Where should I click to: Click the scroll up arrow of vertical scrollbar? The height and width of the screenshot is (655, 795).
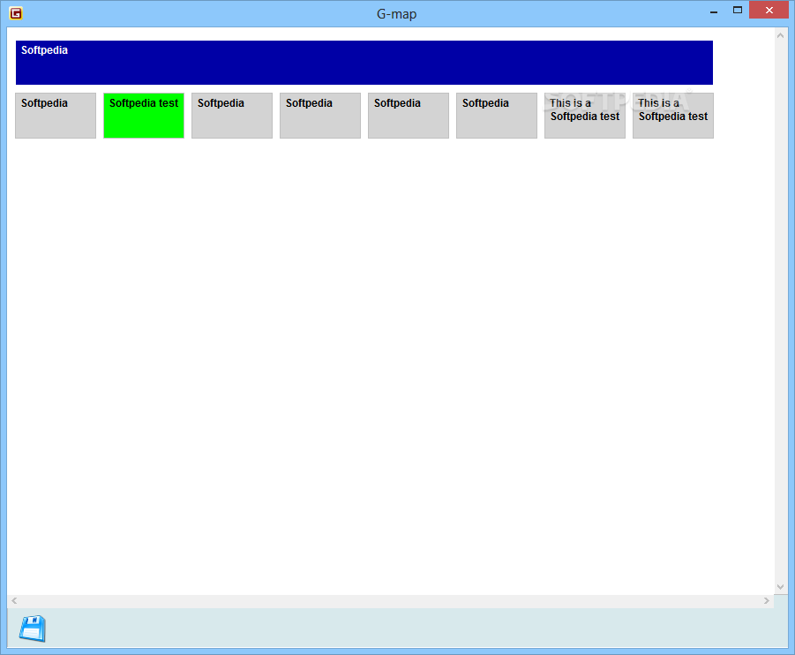click(x=780, y=35)
